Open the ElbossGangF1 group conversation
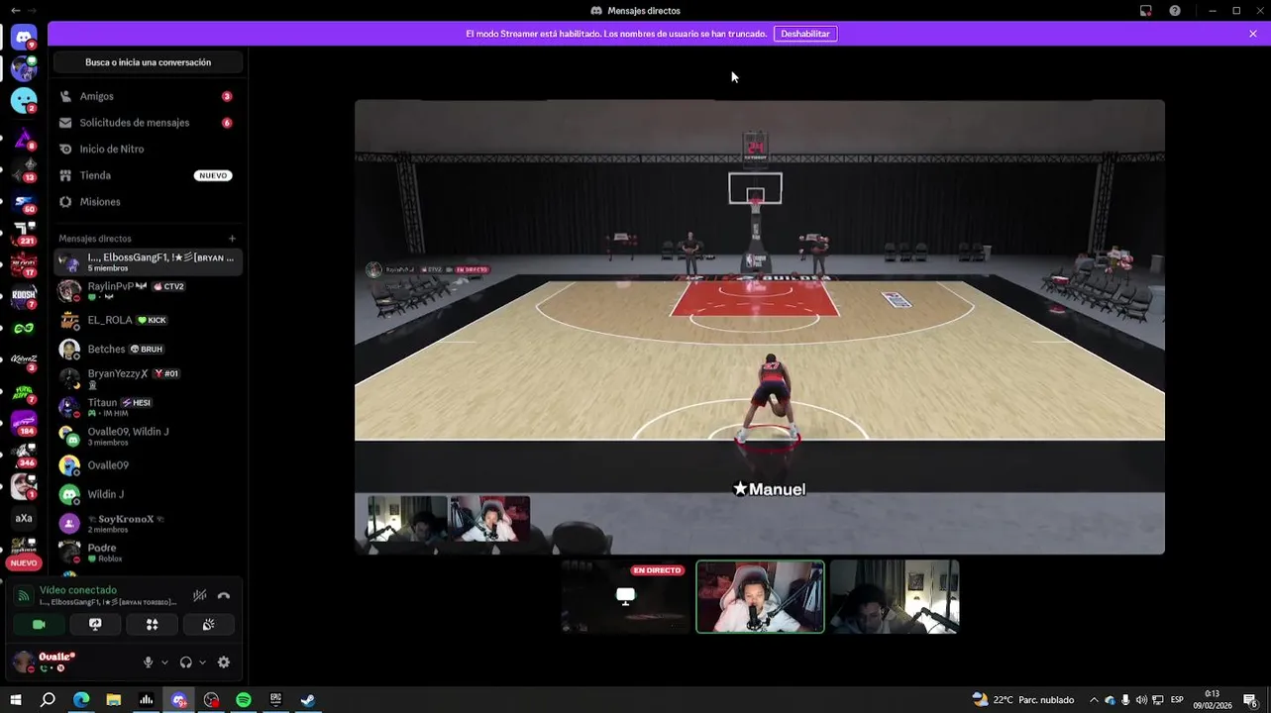 tap(148, 262)
